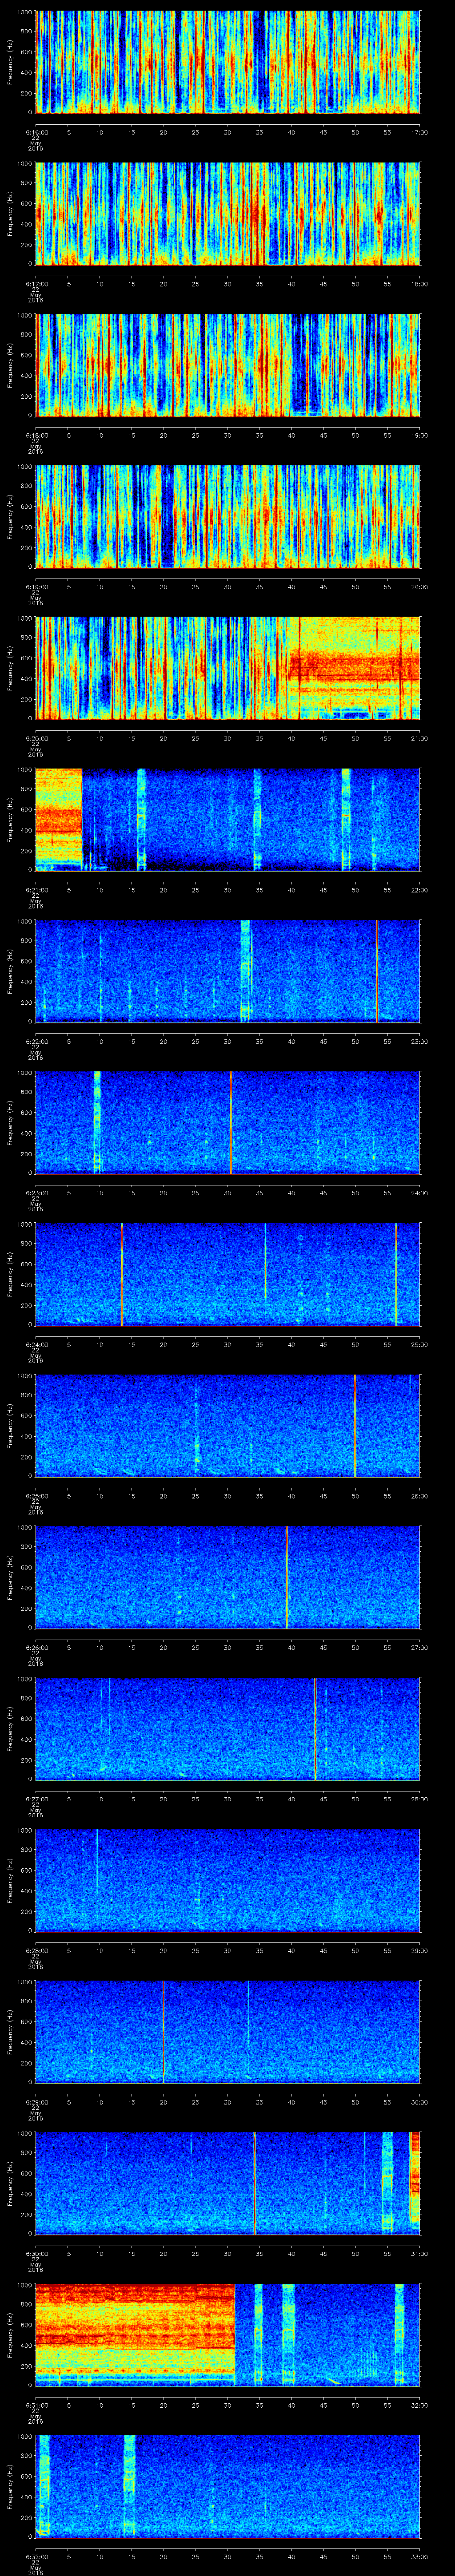Screen dimensions: 455x2576
Task: Open the spectrogram panel starting at 6:24:00
Action: pyautogui.click(x=227, y=1274)
